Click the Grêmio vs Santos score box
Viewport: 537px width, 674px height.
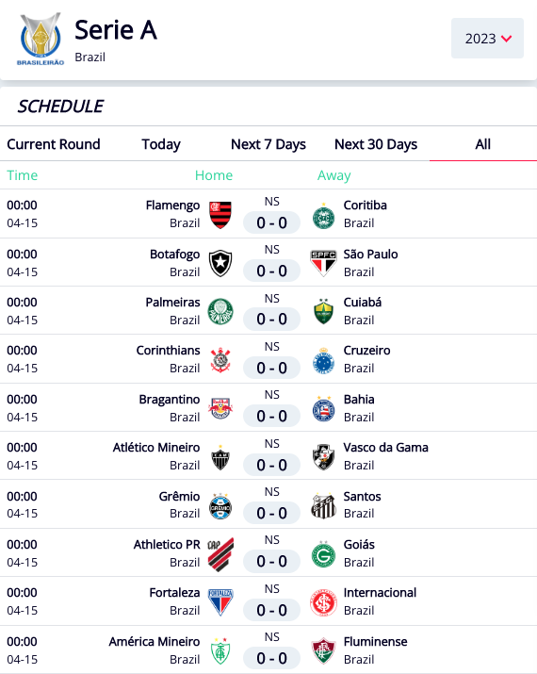pyautogui.click(x=271, y=513)
